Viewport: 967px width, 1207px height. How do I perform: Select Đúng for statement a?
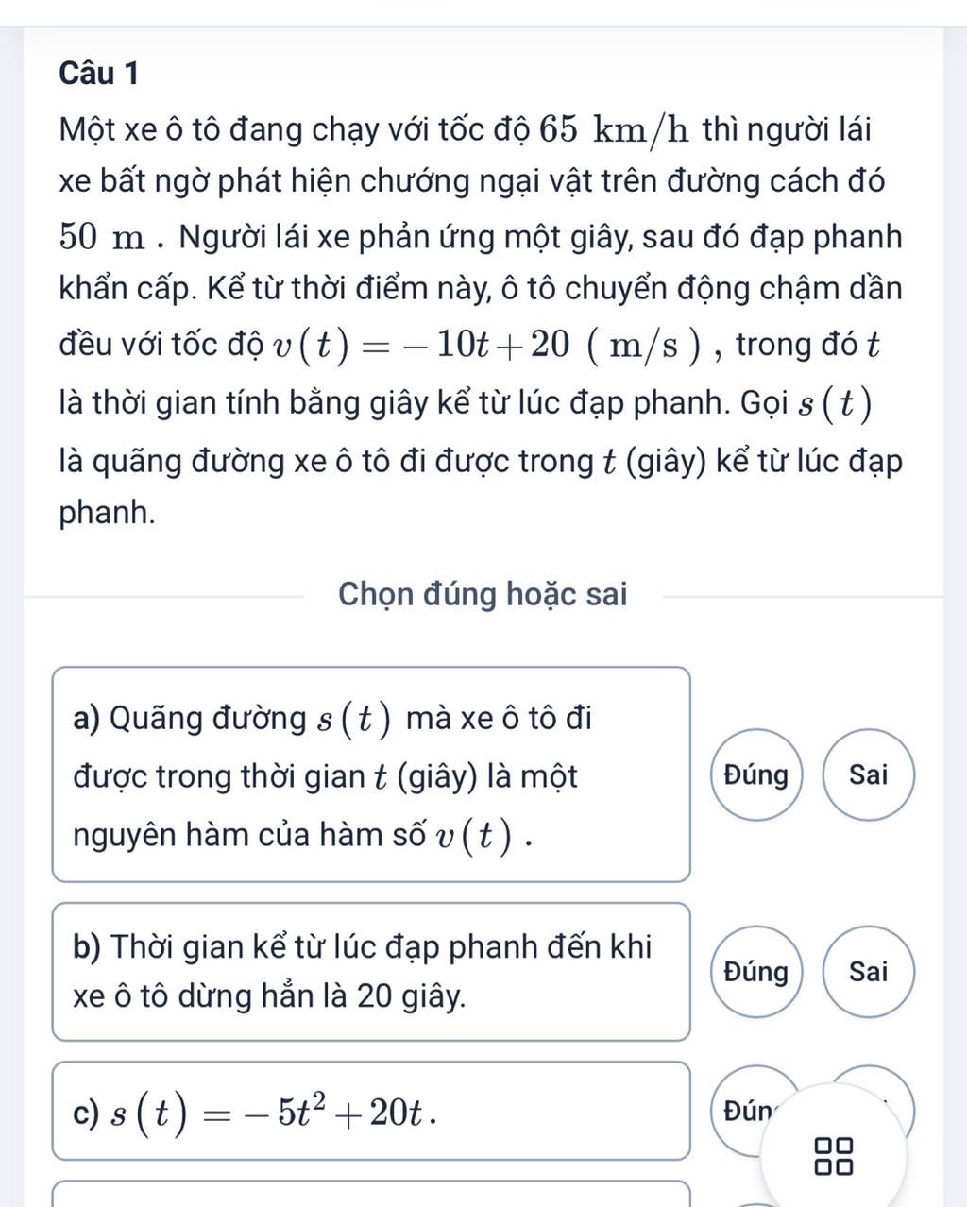[x=755, y=775]
